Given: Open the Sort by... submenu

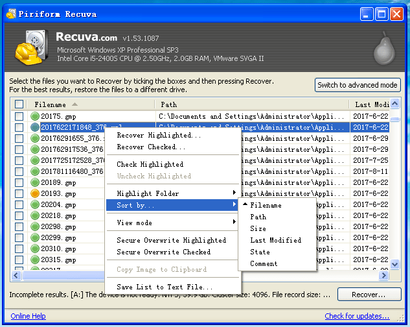Looking at the screenshot, I should coord(172,205).
